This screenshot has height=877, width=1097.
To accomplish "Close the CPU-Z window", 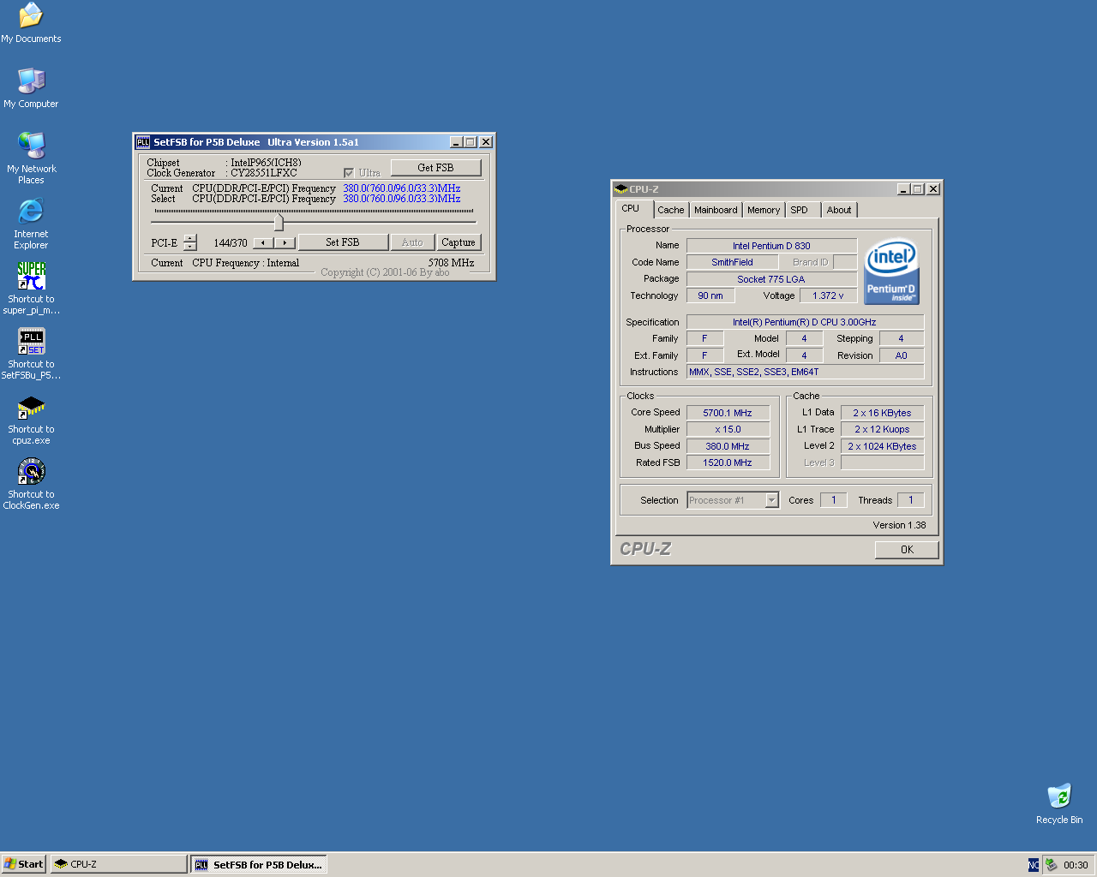I will (933, 189).
